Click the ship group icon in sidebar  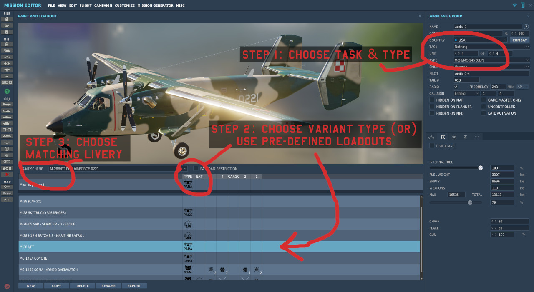coord(7,117)
